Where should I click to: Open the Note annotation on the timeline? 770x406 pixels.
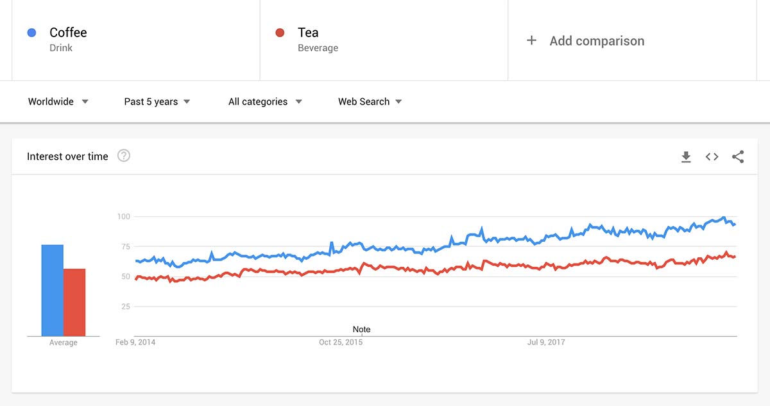[361, 328]
